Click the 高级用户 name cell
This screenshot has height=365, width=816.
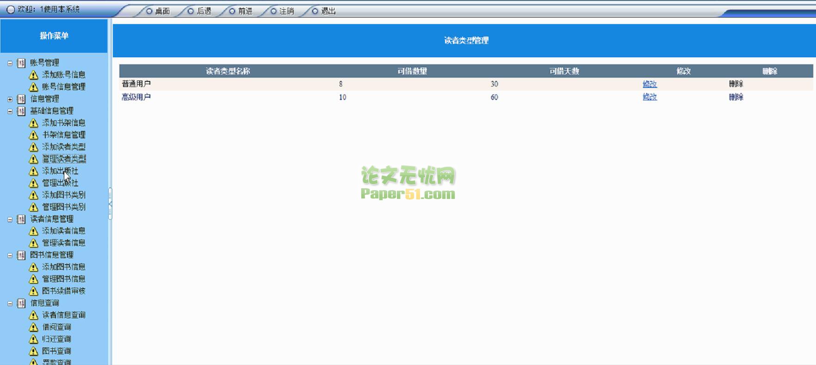136,97
